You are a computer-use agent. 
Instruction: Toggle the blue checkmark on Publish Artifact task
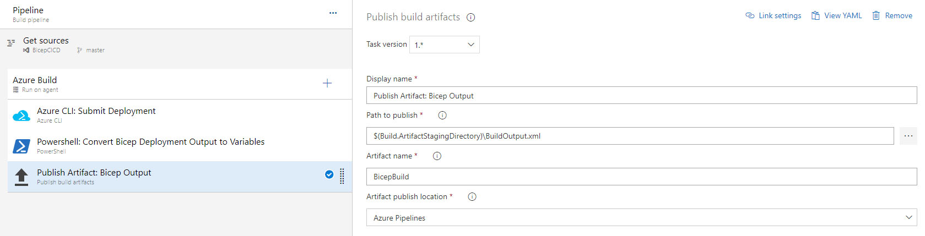(x=329, y=175)
